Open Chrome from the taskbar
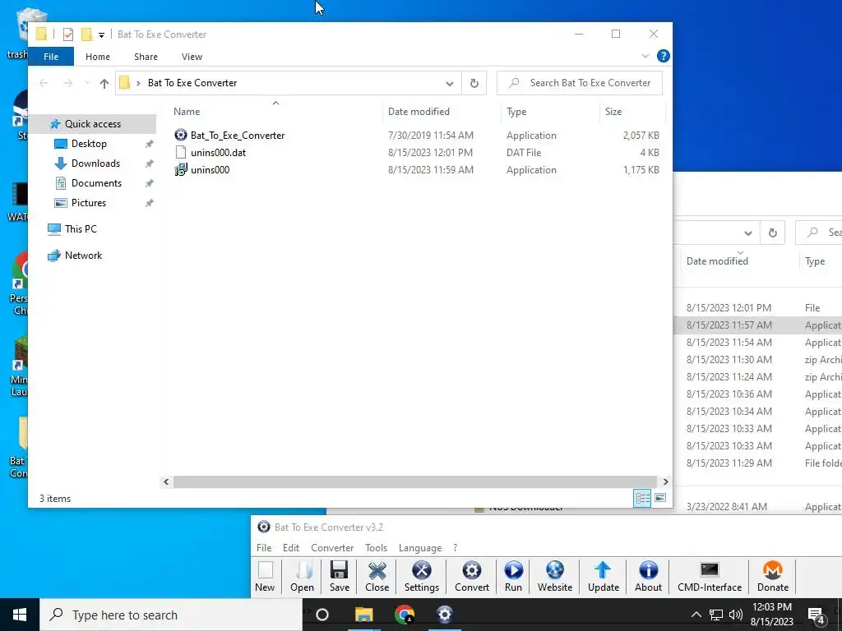The height and width of the screenshot is (631, 842). coord(405,615)
